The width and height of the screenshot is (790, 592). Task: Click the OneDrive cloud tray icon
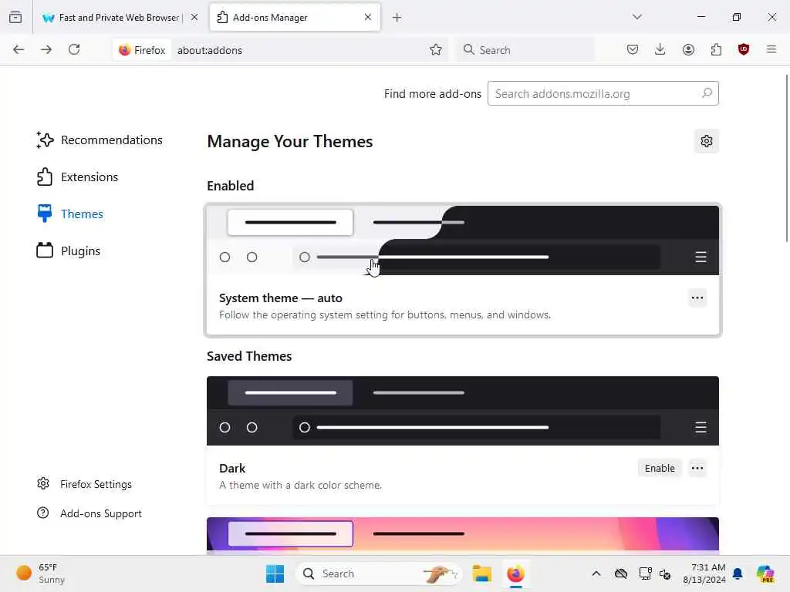coord(621,573)
